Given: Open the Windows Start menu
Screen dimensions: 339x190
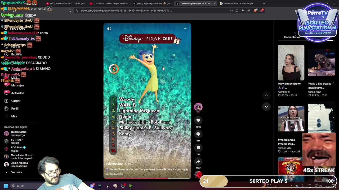Looking at the screenshot, I should click(x=6, y=186).
